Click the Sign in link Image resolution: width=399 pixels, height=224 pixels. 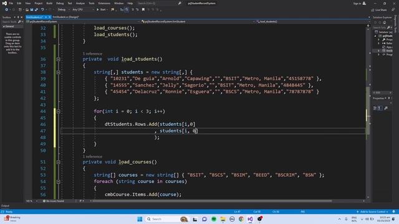coord(359,3)
